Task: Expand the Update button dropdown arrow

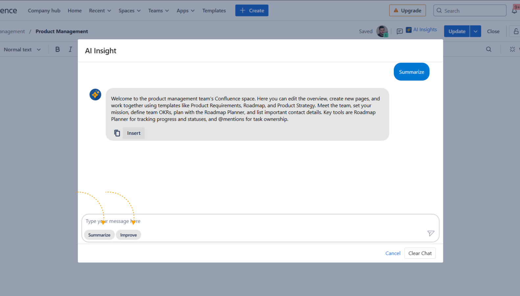Action: pos(475,31)
